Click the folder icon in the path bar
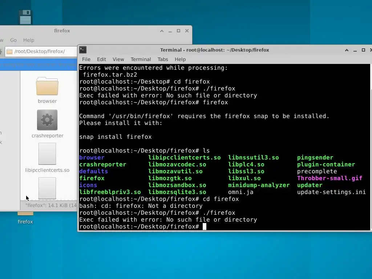 click(x=9, y=52)
